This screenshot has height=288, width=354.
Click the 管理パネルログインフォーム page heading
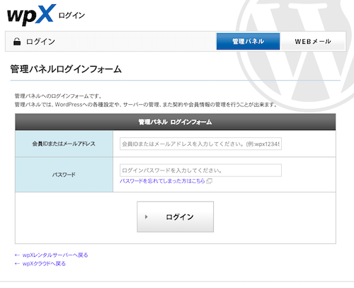[66, 69]
